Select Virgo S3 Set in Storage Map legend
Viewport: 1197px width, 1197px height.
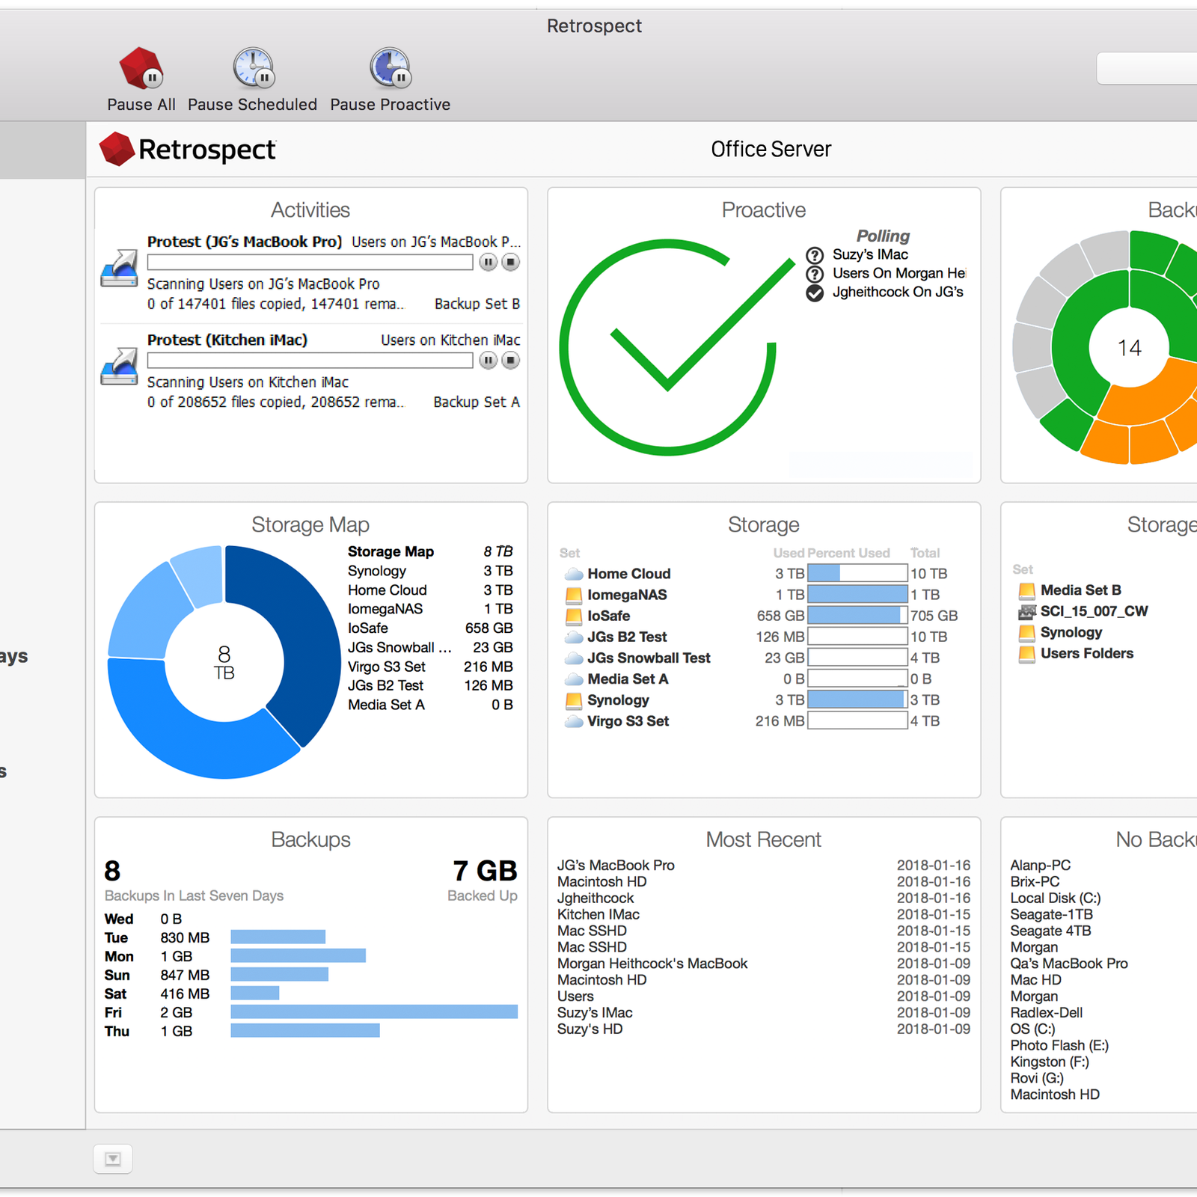point(430,667)
